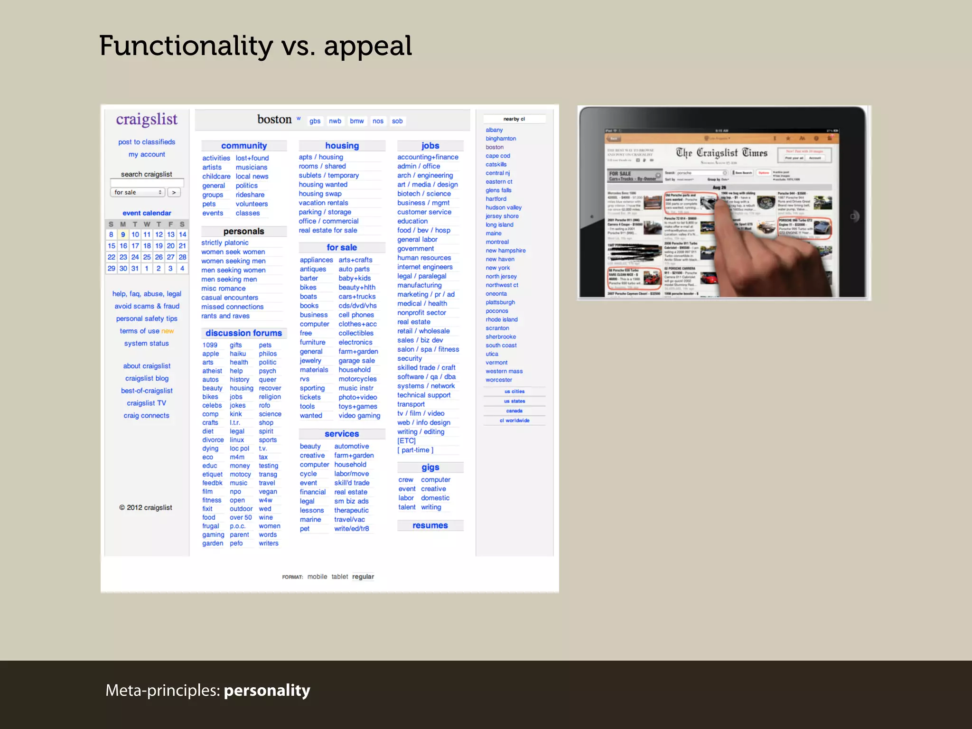972x729 pixels.
Task: Open the 'nos' Boston subarea tab
Action: click(x=378, y=121)
